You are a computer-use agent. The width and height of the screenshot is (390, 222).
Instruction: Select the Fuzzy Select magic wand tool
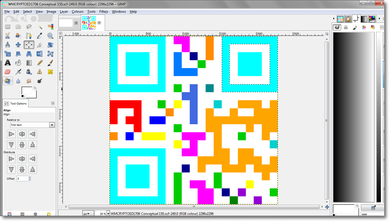click(x=40, y=27)
